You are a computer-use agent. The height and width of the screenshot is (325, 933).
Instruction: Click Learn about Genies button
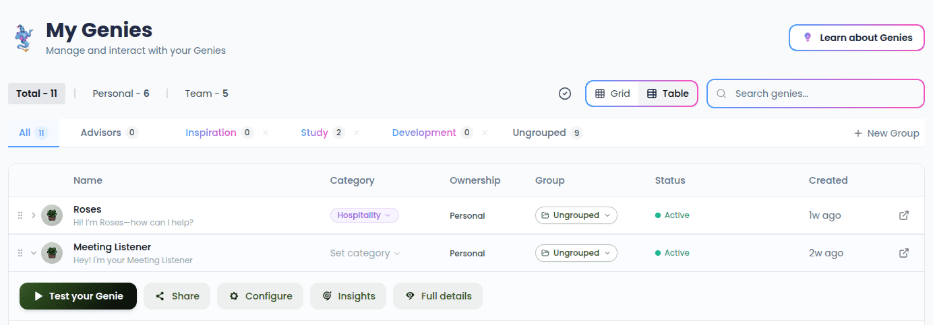tap(856, 38)
